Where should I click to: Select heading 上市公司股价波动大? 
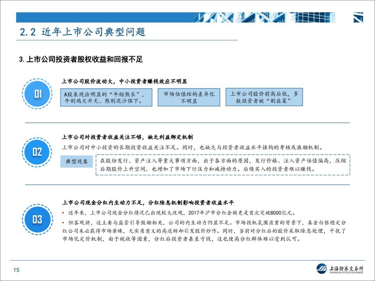87,81
